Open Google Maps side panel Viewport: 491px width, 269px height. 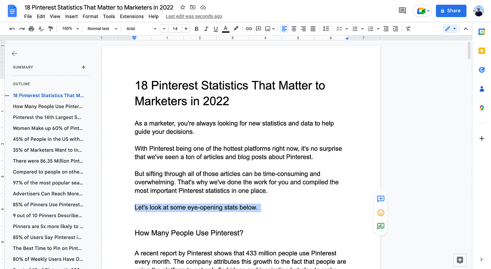click(x=482, y=108)
